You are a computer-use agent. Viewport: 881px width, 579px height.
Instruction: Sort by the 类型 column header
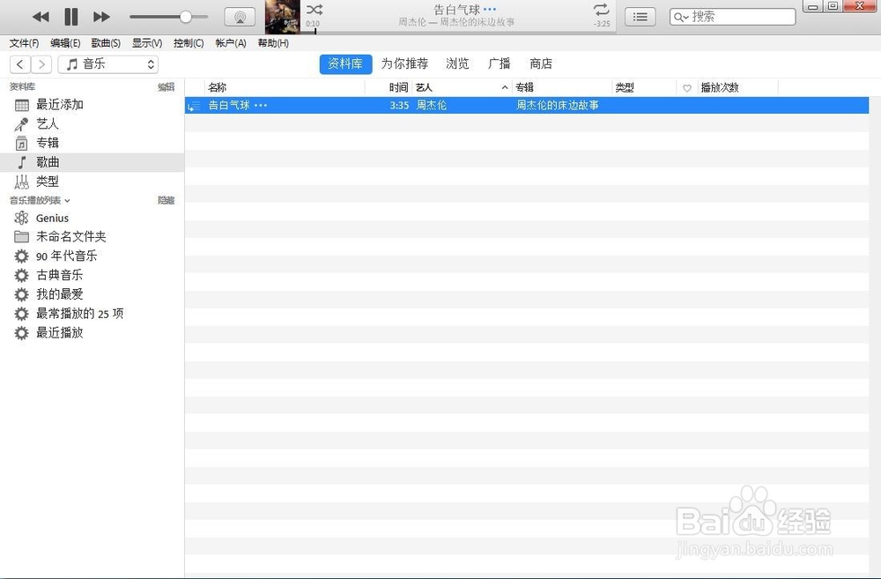[644, 88]
